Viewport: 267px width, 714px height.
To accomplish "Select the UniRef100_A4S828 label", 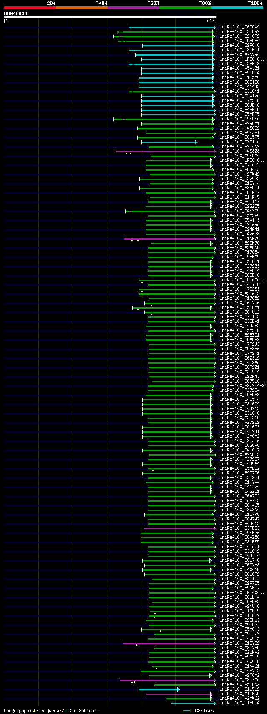I will (x=239, y=151).
